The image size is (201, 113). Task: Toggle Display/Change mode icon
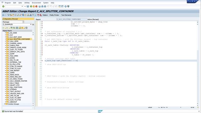(x=8, y=15)
